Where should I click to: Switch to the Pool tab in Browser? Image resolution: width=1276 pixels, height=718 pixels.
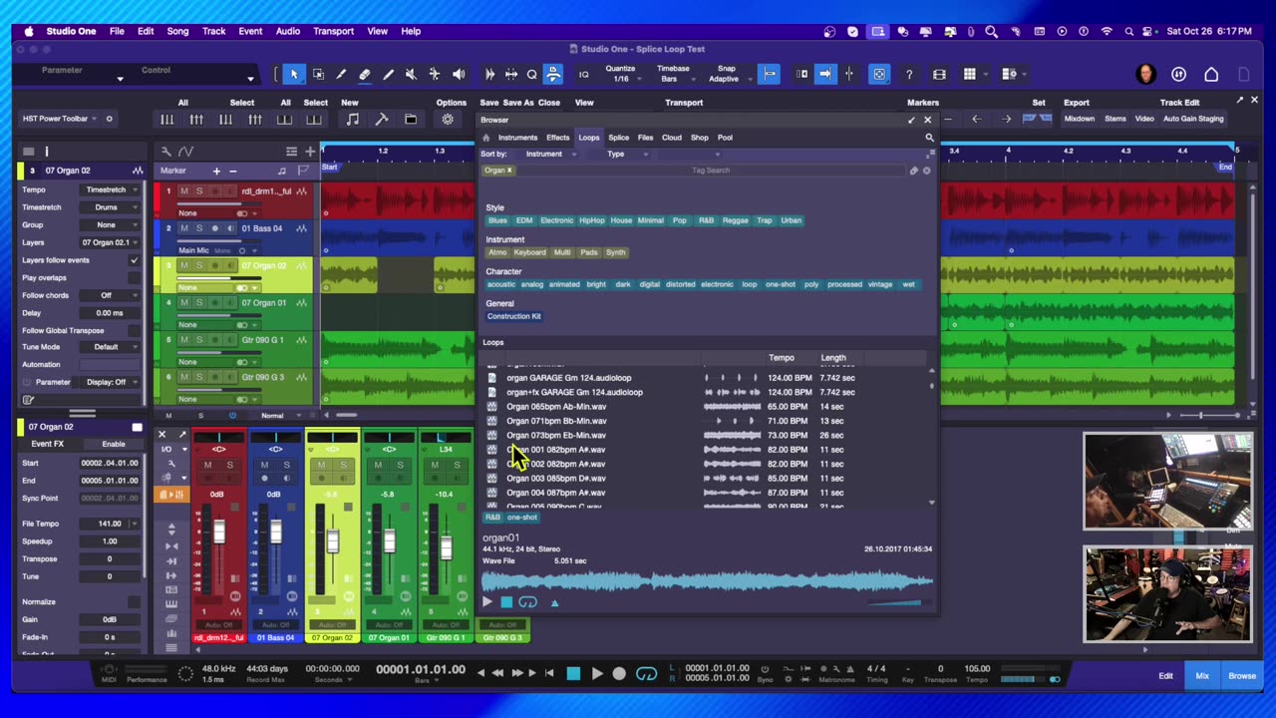coord(725,138)
